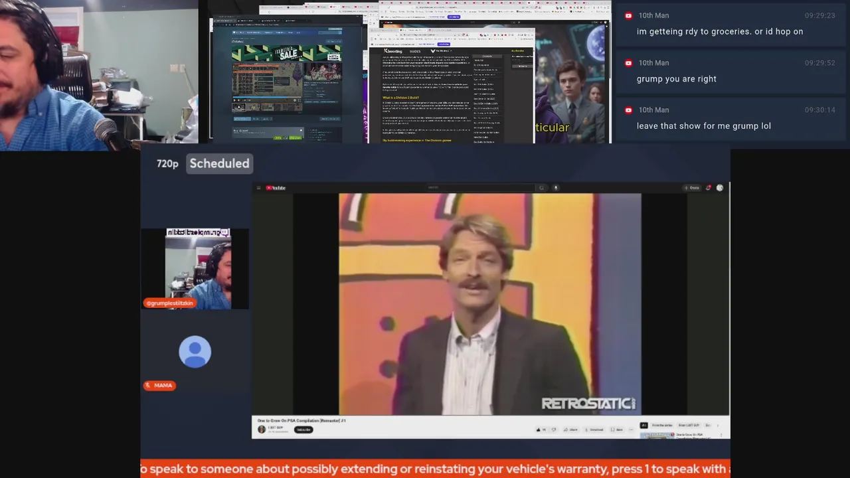Viewport: 850px width, 478px height.
Task: Click the video title 'One to Grow On PSA Compilation'
Action: [301, 421]
